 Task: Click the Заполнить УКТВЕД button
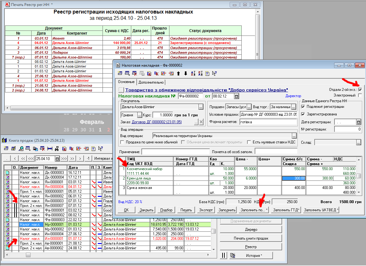click(321, 210)
